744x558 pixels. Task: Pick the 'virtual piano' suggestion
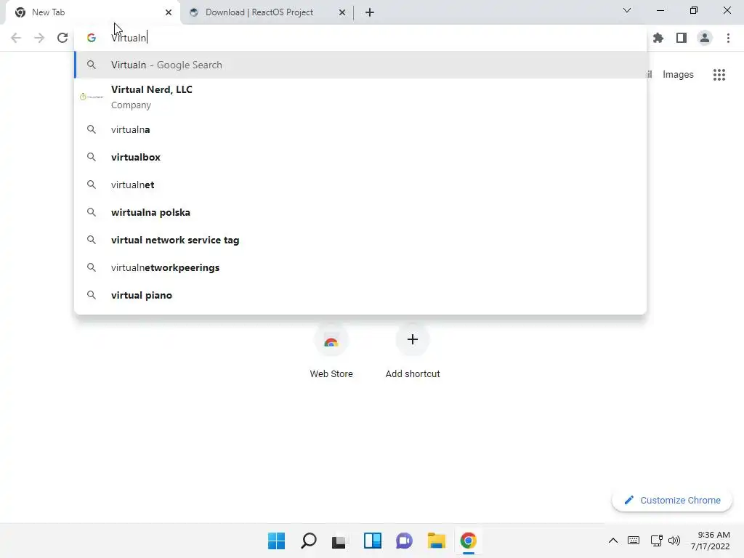360,295
